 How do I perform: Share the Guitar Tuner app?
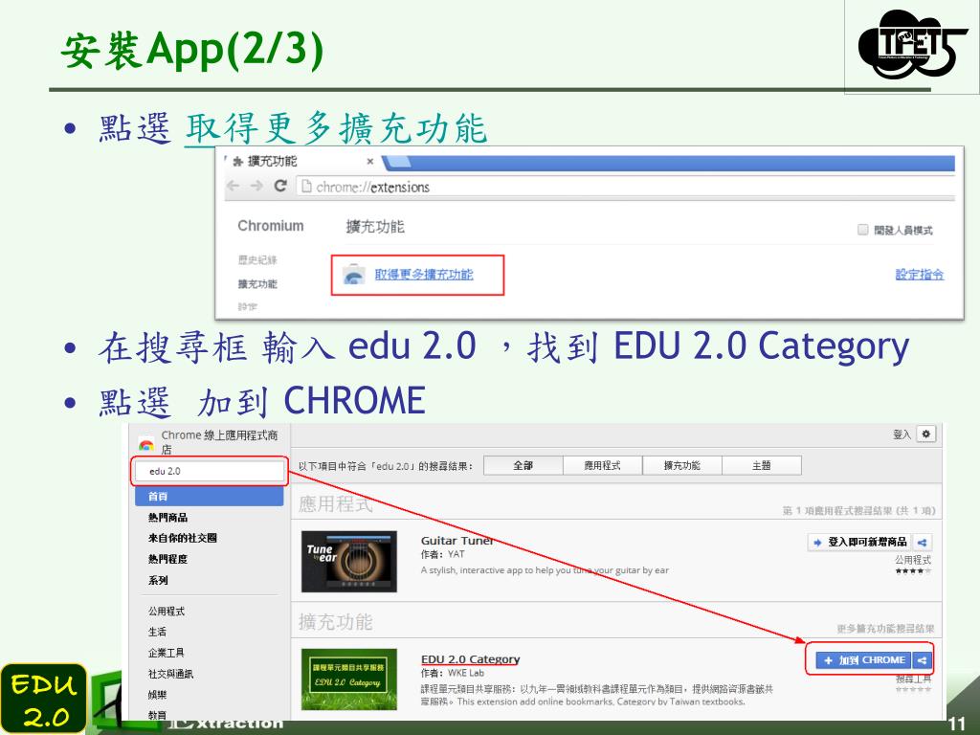point(922,542)
